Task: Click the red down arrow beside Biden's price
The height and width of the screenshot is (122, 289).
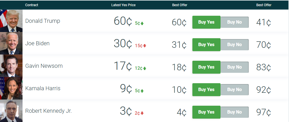Action: point(145,46)
